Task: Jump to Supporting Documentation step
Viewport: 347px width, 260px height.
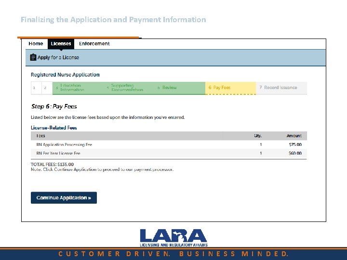Action: coord(129,88)
